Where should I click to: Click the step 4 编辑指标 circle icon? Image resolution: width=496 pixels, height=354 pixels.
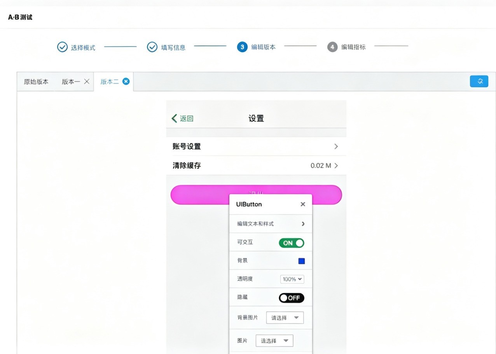[x=332, y=47]
